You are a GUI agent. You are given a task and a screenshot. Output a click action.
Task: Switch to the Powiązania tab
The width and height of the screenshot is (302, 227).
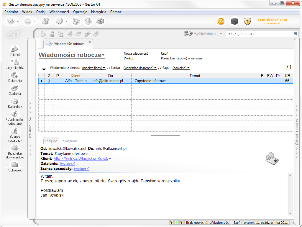(69, 141)
